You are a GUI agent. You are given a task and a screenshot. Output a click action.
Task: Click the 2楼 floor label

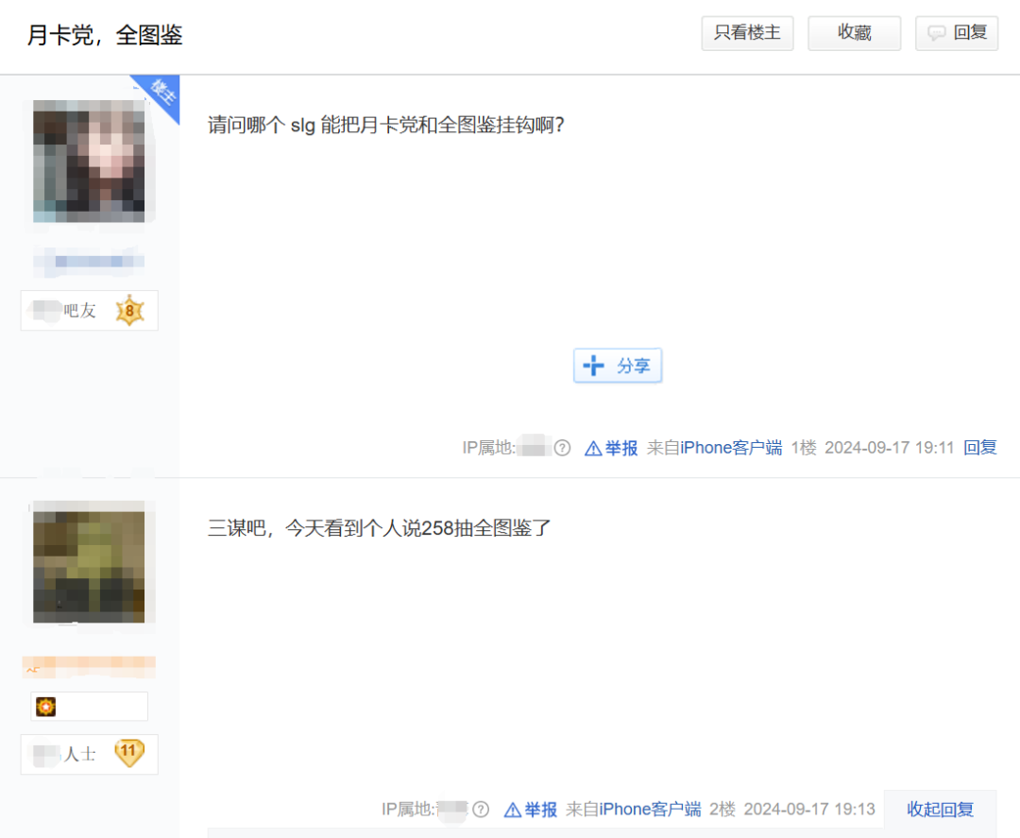[x=722, y=810]
